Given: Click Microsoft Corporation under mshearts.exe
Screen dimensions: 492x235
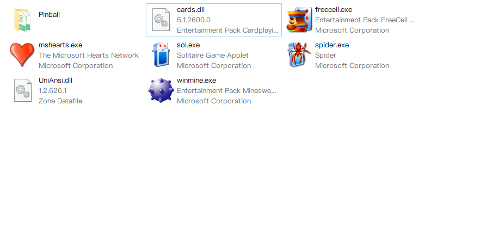Looking at the screenshot, I should (x=76, y=66).
